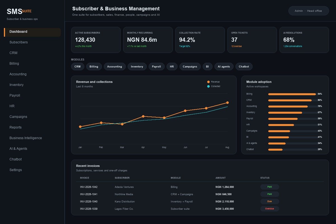Open the Open Tickets card

pyautogui.click(x=252, y=40)
